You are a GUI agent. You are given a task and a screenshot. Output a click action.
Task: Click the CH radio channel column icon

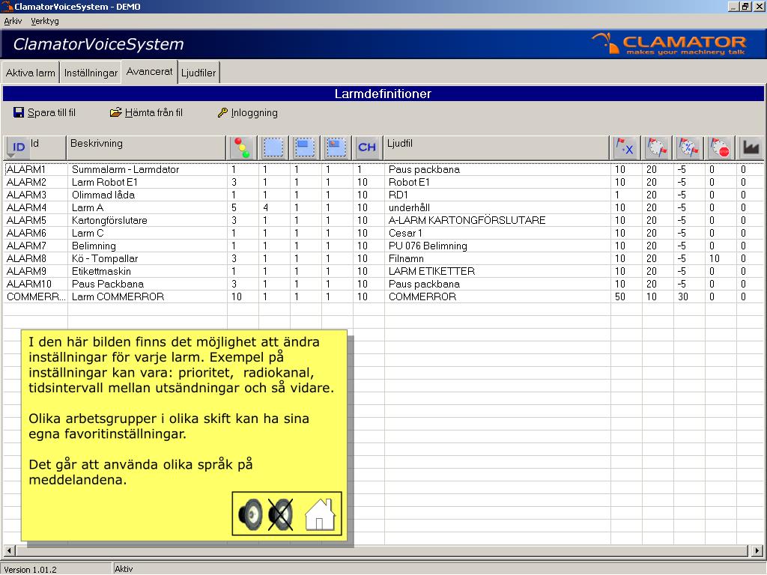367,147
